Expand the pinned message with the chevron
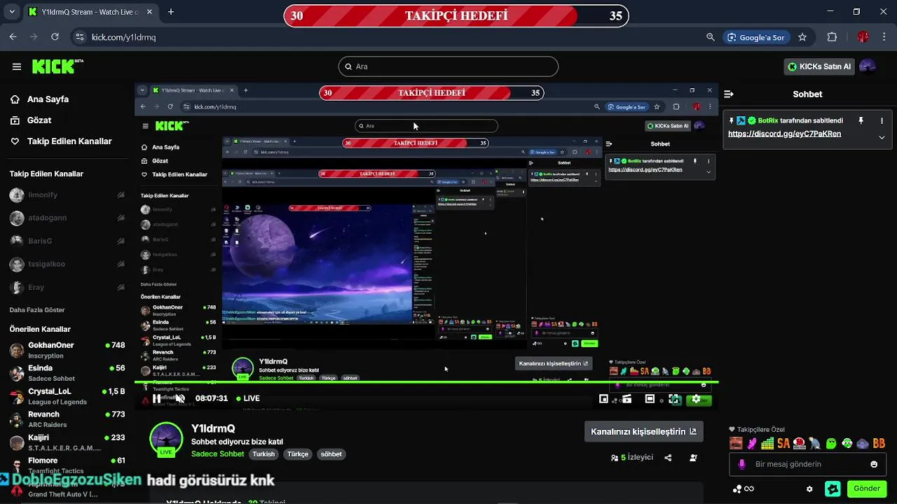Viewport: 897px width, 504px height. [x=882, y=137]
